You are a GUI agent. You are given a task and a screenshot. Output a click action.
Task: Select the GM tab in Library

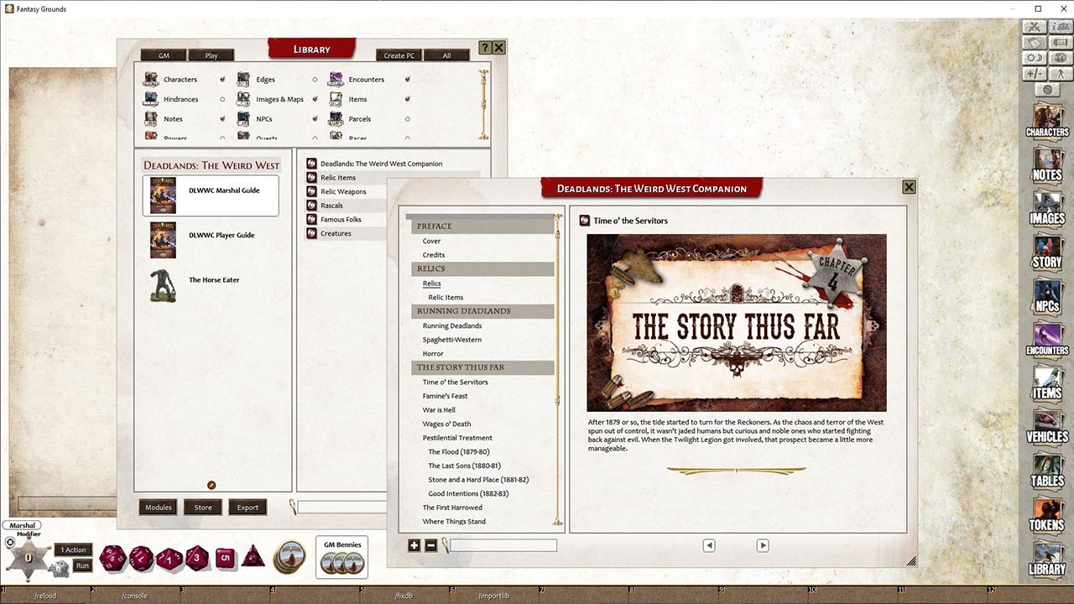click(x=164, y=55)
